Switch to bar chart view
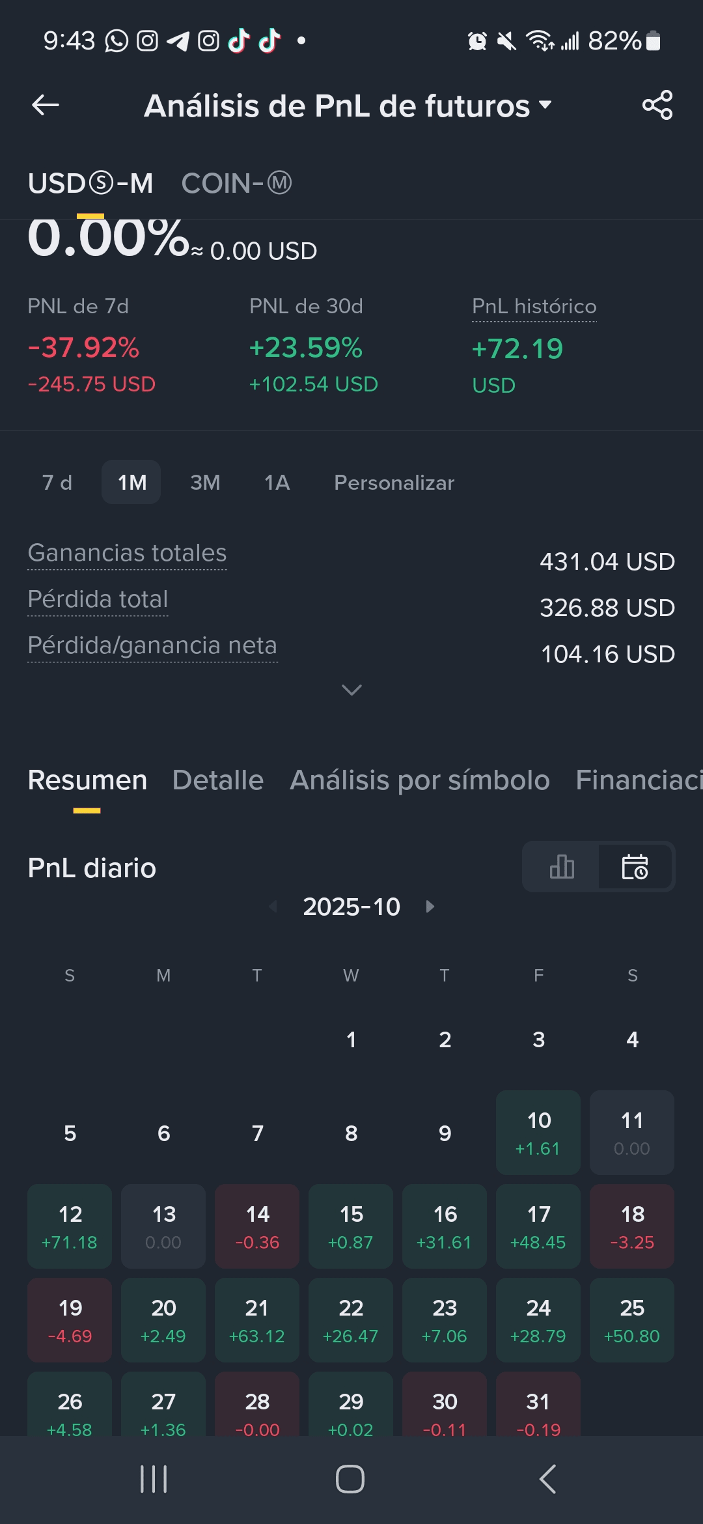The width and height of the screenshot is (703, 1524). [561, 867]
